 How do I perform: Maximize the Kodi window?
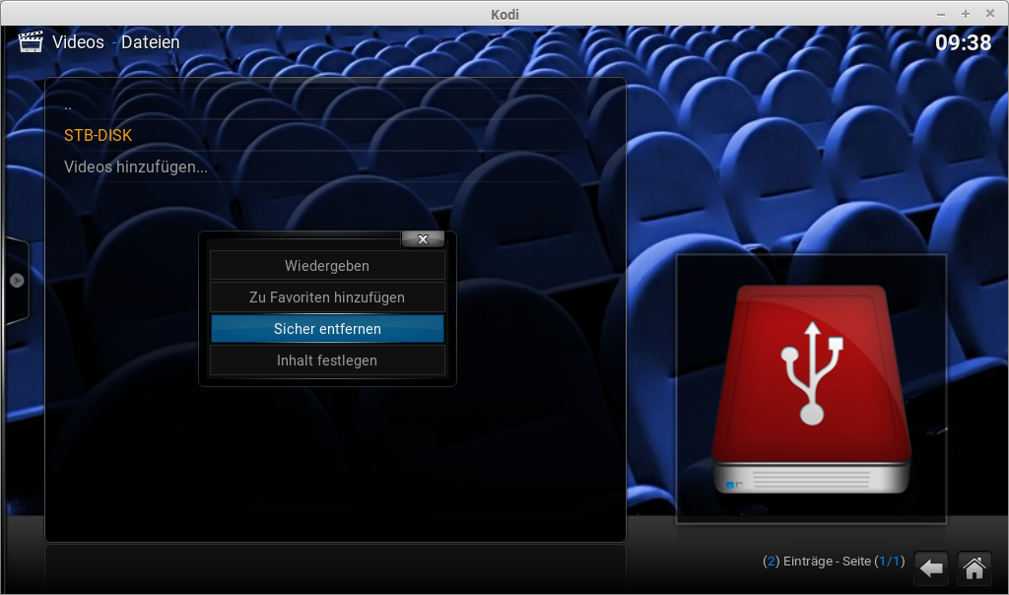click(966, 14)
